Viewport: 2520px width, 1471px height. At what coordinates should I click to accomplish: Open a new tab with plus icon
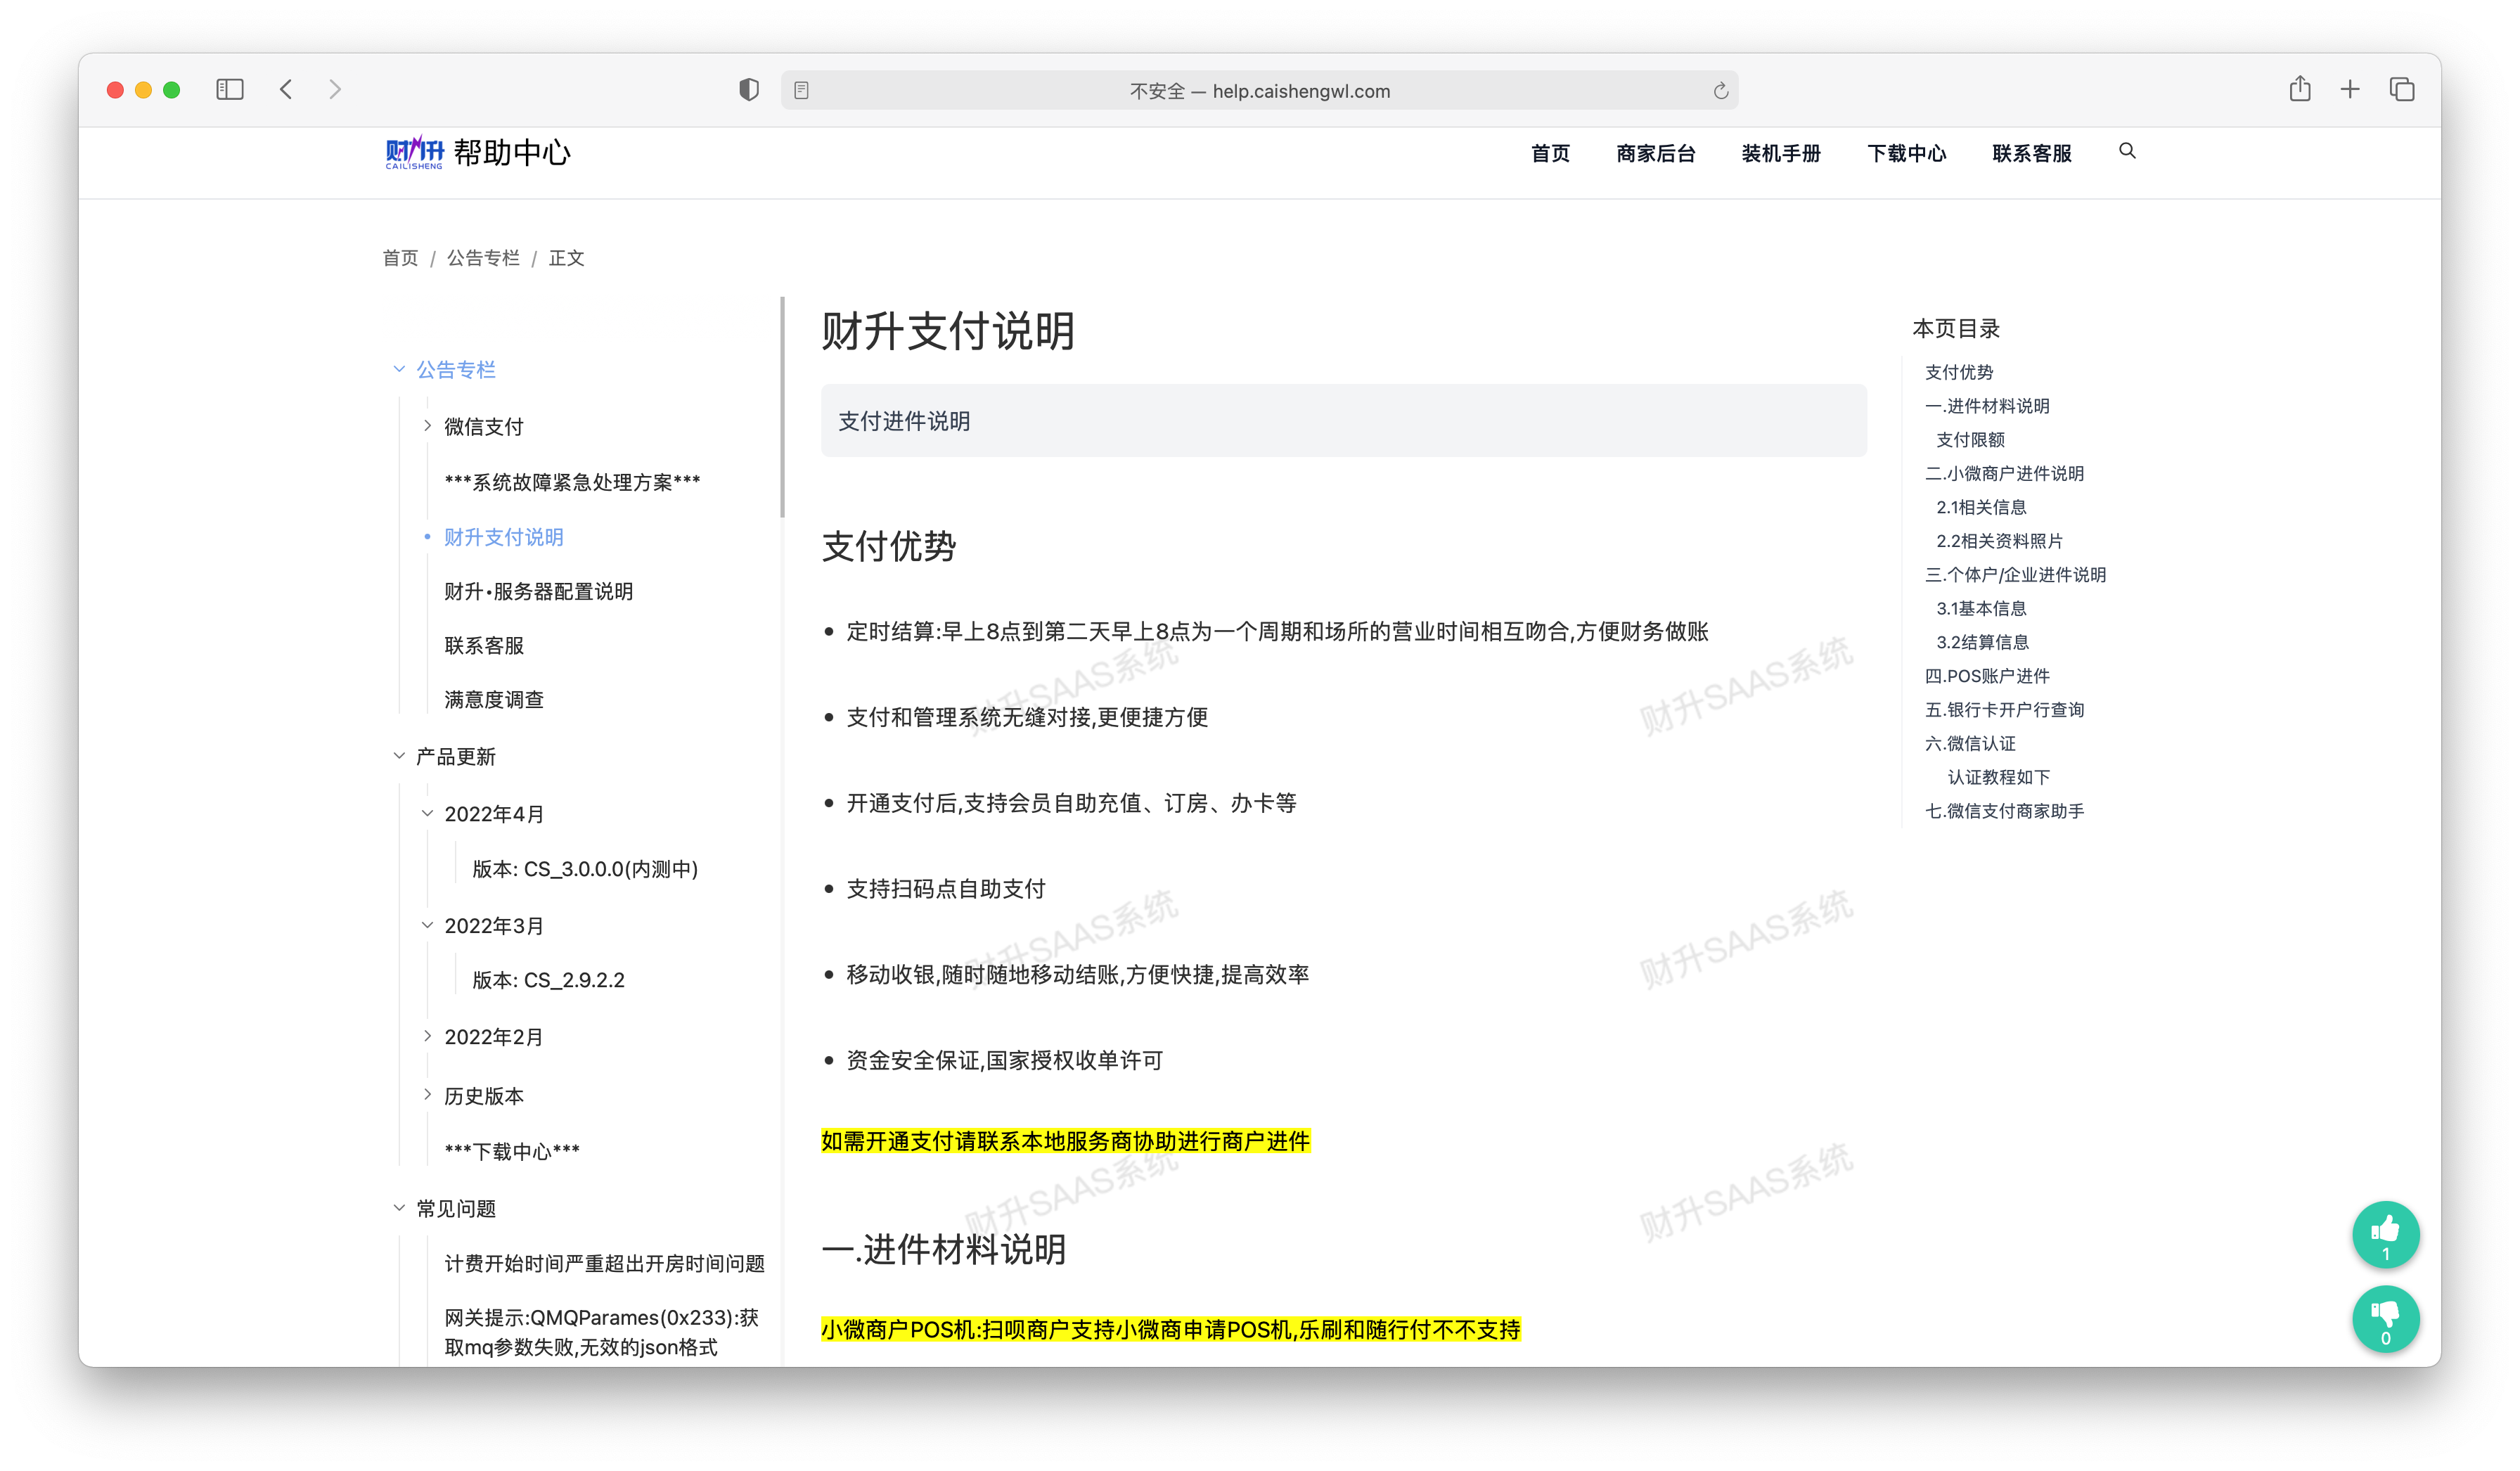tap(2350, 90)
